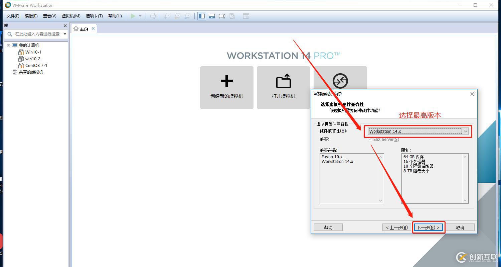Toggle the Show Library sidebar icon
Screen dimensions: 501x267
(x=202, y=16)
